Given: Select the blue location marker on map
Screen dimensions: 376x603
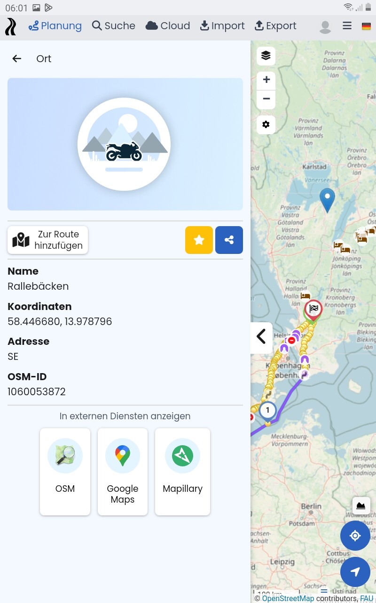Looking at the screenshot, I should tap(327, 200).
